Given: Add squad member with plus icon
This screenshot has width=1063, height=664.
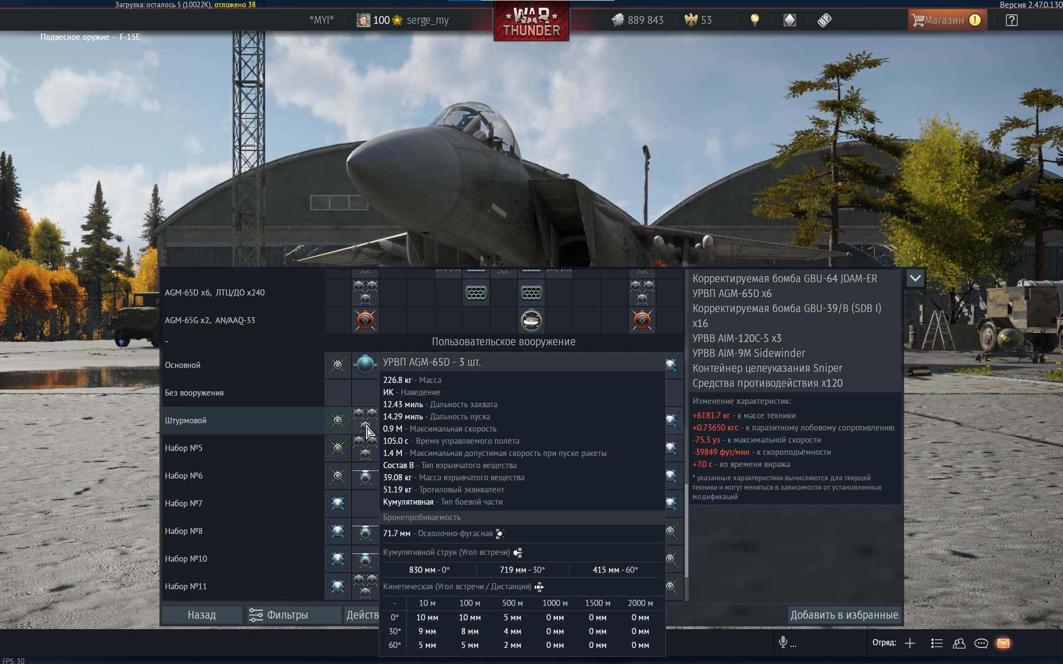Looking at the screenshot, I should click(910, 643).
